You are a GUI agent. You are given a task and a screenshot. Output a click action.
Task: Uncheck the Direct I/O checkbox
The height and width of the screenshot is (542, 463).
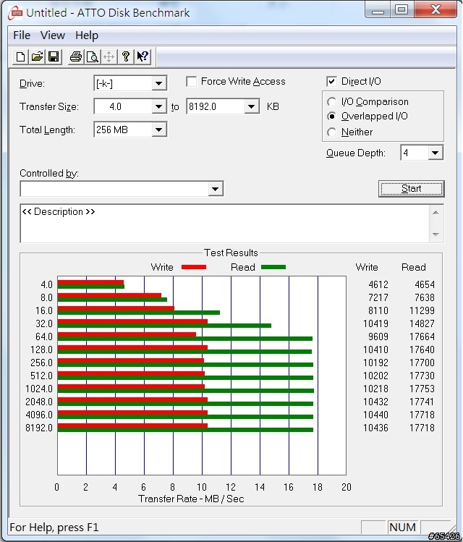331,82
